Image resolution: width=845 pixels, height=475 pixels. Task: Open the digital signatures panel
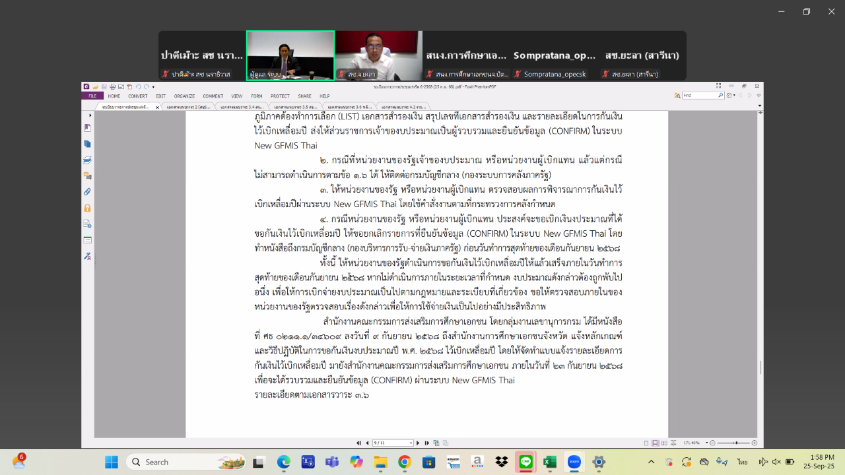coord(88,256)
